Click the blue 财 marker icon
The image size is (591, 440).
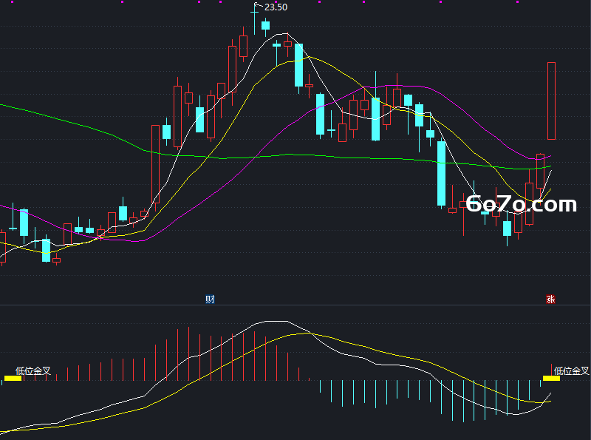(x=210, y=299)
